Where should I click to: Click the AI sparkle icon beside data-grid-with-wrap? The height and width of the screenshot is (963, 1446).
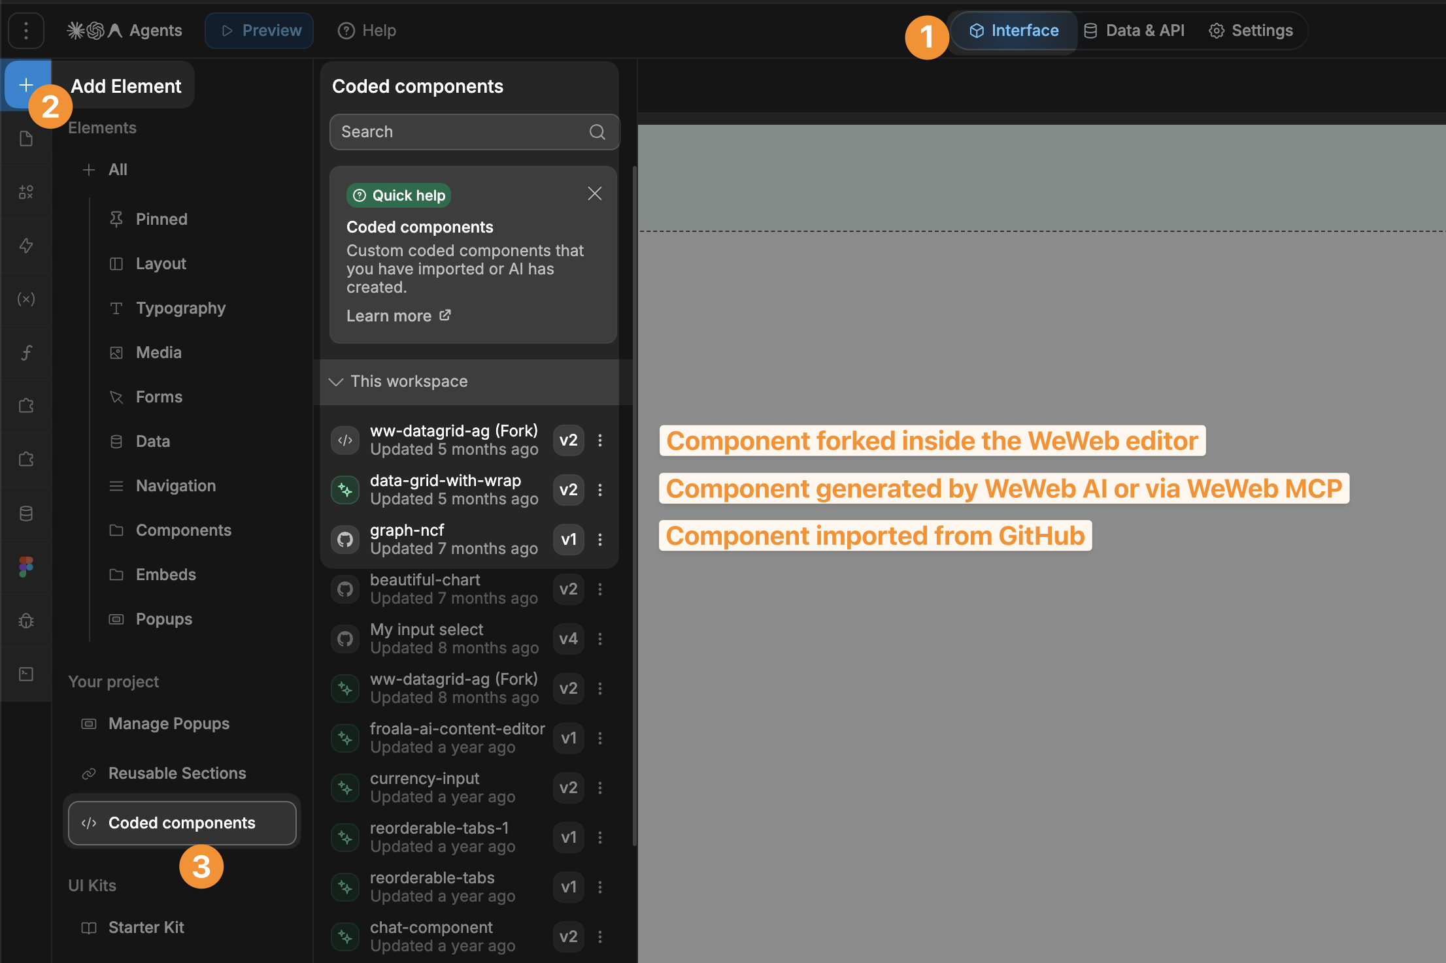[345, 490]
